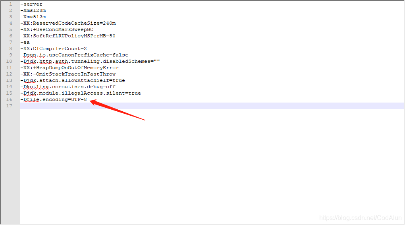Click the SoftRefLRUPolicyMSPerMB=50 line
Image resolution: width=405 pixels, height=225 pixels.
pyautogui.click(x=68, y=36)
